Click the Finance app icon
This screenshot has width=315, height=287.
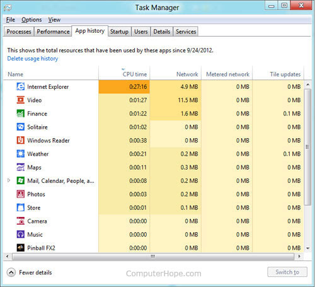[x=21, y=114]
